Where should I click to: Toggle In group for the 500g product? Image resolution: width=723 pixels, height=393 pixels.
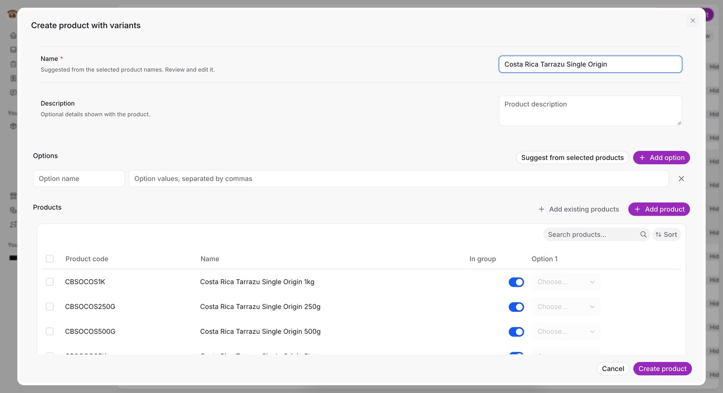516,332
